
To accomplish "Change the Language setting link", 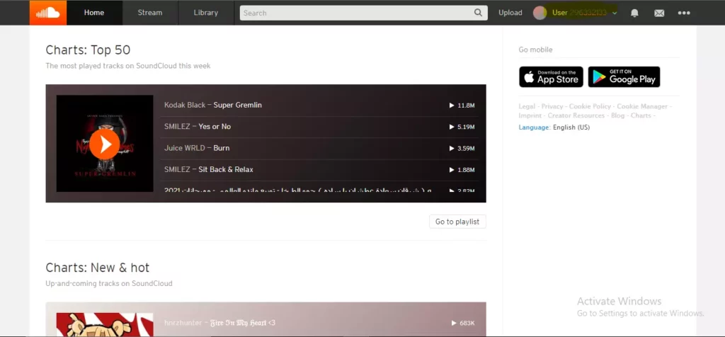I will tap(534, 127).
